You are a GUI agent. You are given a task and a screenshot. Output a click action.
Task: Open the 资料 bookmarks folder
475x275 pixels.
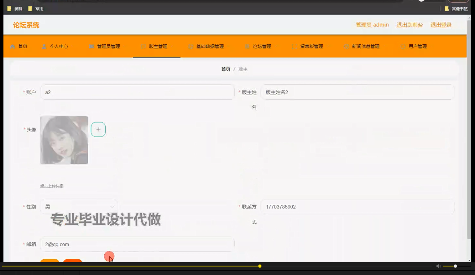pyautogui.click(x=15, y=8)
